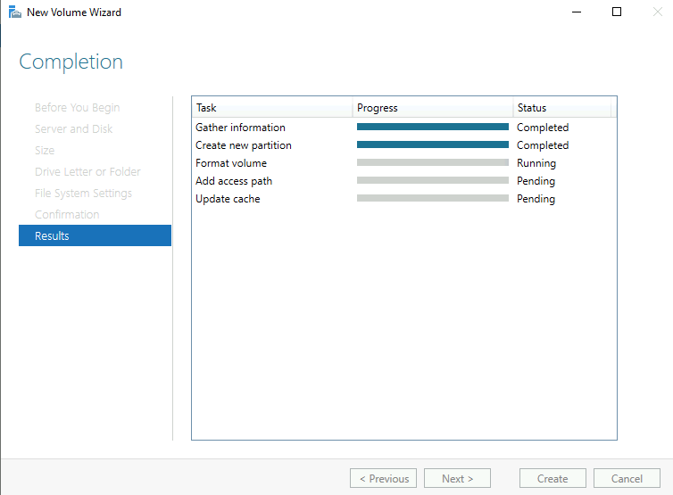Screen dimensions: 673x495
Task: Click 'Pending' status for Update cache
Action: [536, 199]
